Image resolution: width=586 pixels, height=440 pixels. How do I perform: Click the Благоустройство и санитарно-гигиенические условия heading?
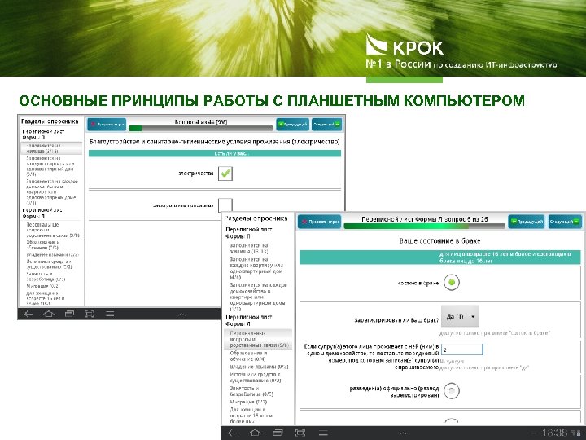pos(215,142)
